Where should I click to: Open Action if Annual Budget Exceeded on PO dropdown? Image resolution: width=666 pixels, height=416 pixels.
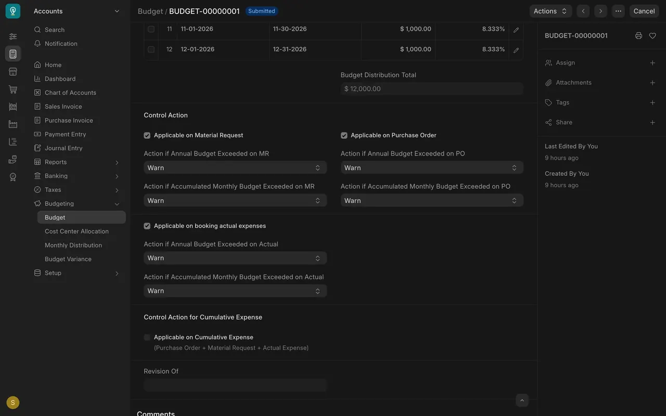[432, 168]
